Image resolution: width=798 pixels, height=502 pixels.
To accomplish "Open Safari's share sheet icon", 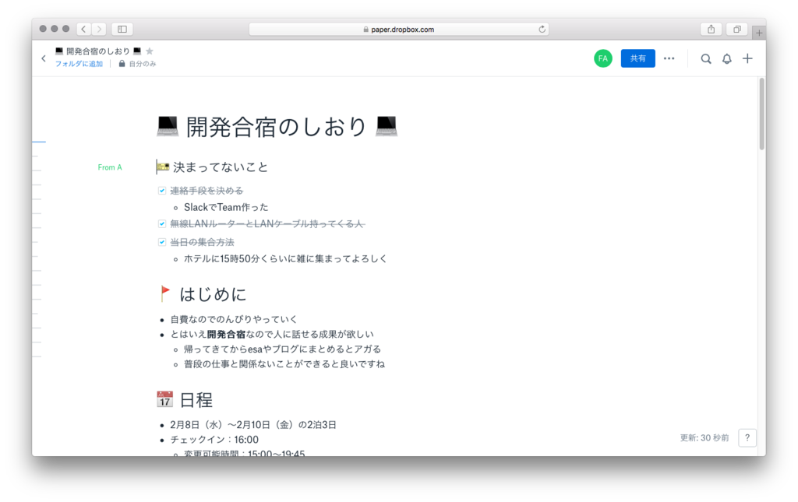I will point(711,29).
